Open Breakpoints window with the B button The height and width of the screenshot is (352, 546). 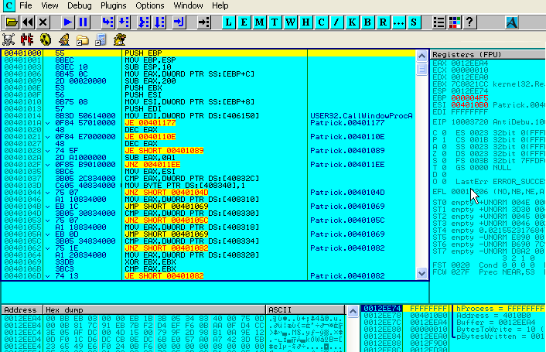tap(365, 22)
